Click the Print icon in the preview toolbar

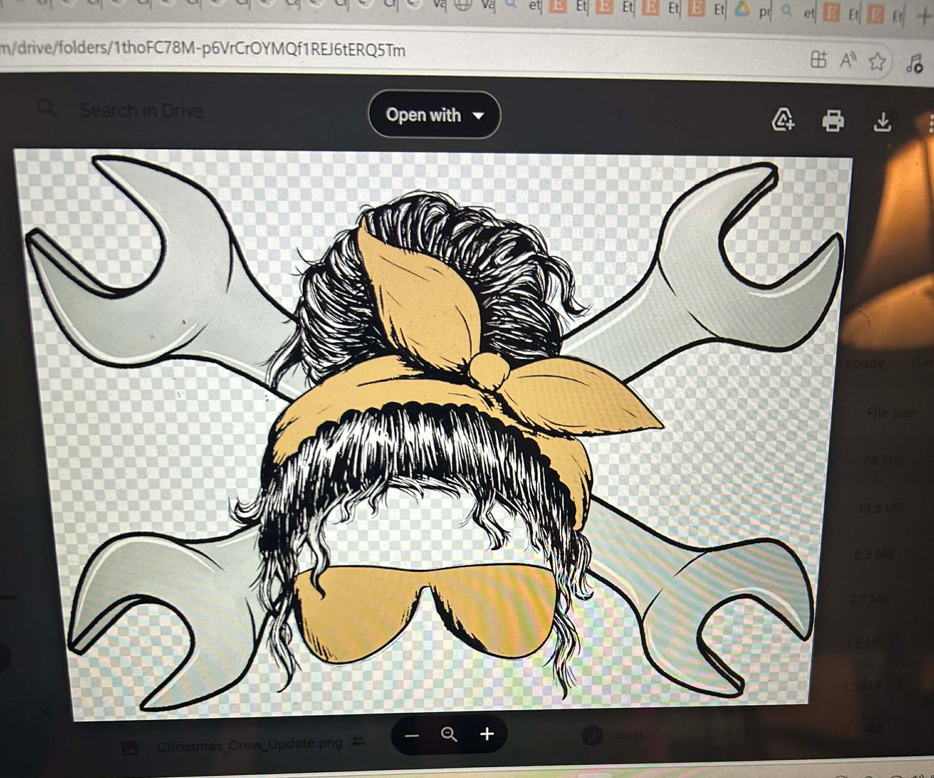tap(833, 121)
